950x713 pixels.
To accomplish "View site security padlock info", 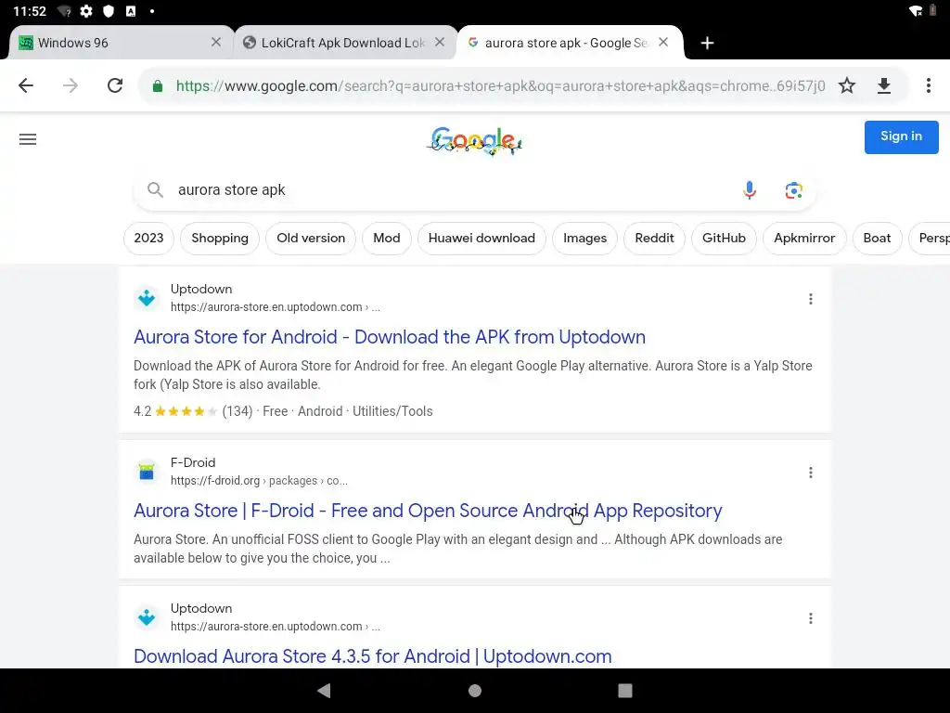I will coord(158,86).
